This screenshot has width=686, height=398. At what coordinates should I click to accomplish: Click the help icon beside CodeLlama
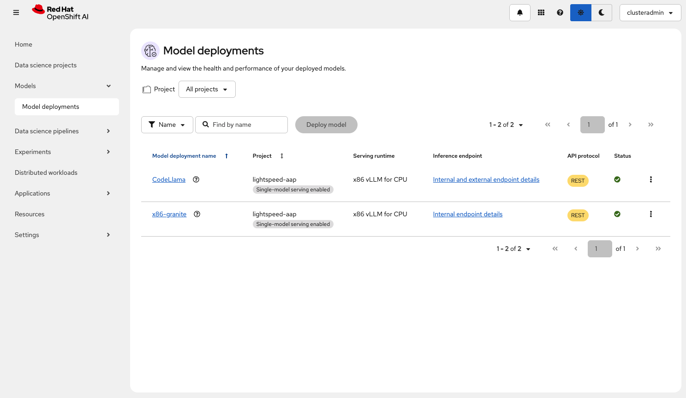click(196, 179)
